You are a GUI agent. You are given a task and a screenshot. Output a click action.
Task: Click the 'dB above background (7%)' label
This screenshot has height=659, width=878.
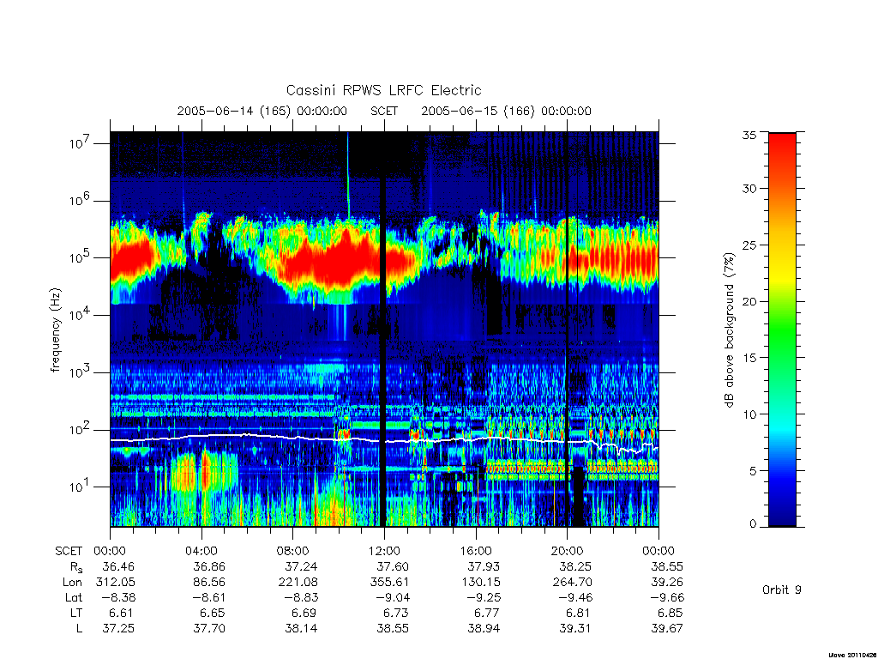729,329
